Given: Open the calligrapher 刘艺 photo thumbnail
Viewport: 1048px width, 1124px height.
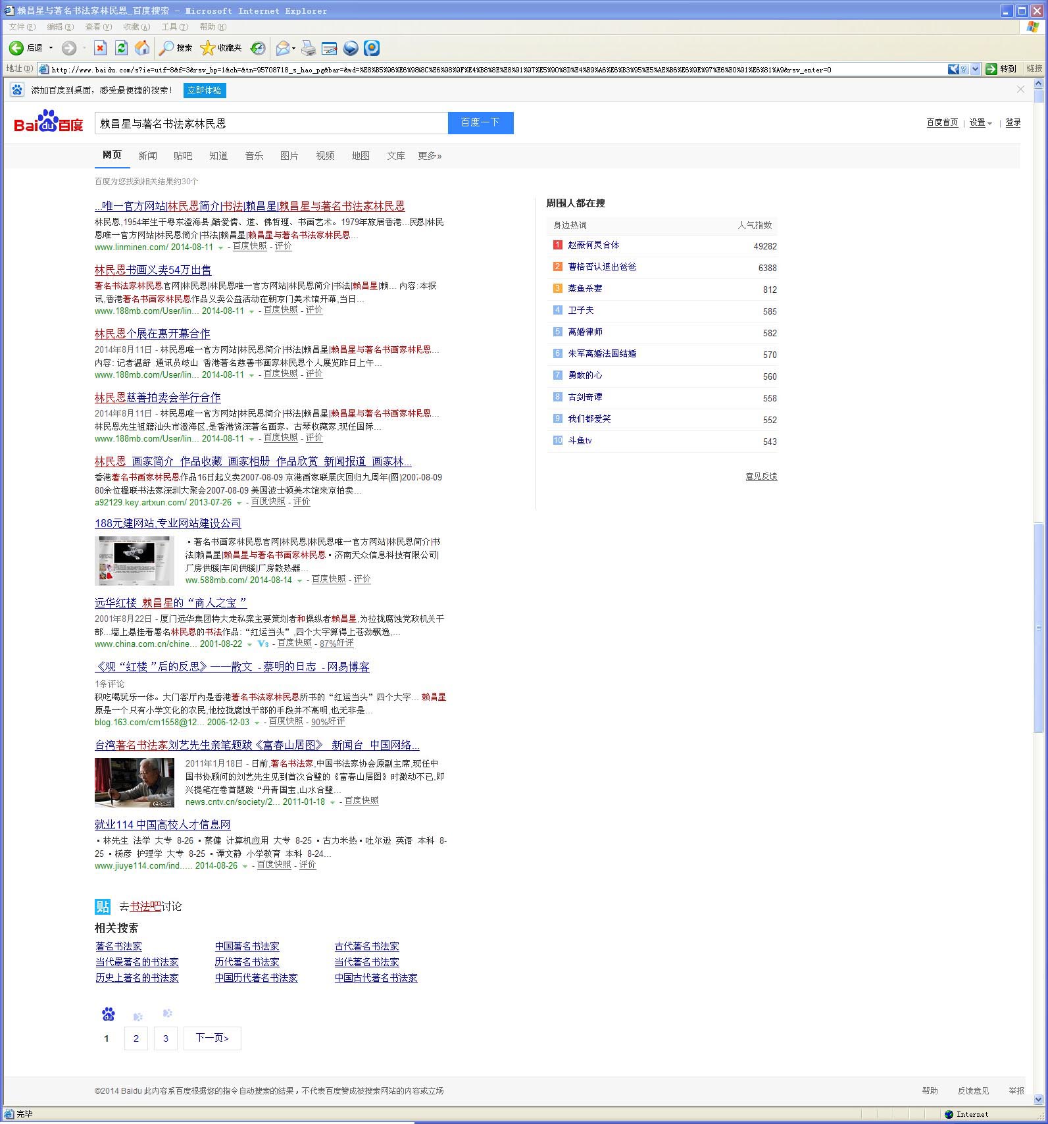Looking at the screenshot, I should (135, 782).
